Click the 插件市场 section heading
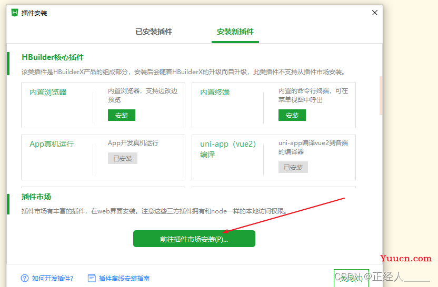 click(x=36, y=197)
